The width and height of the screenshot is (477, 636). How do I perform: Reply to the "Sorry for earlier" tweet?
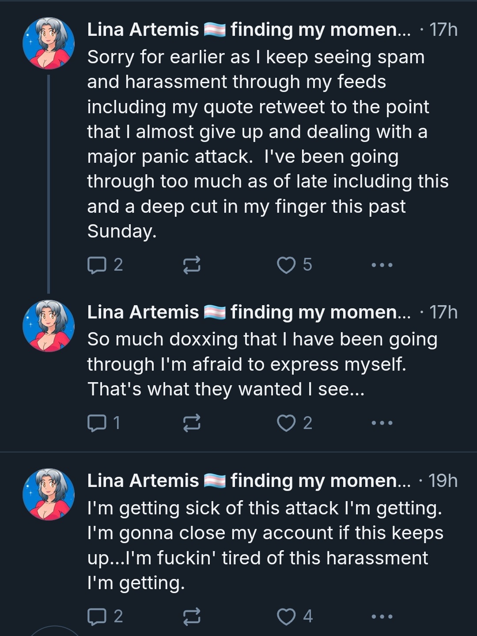click(97, 265)
